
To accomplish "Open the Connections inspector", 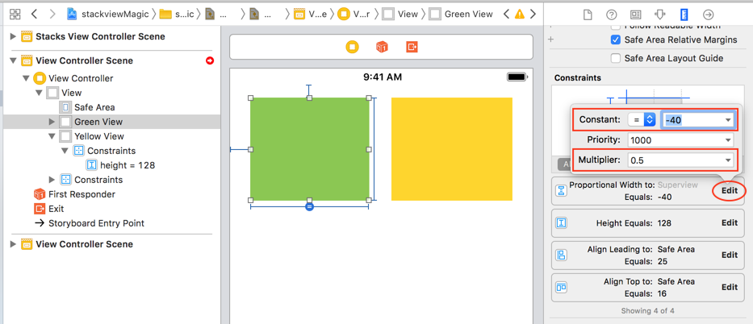I will point(708,15).
